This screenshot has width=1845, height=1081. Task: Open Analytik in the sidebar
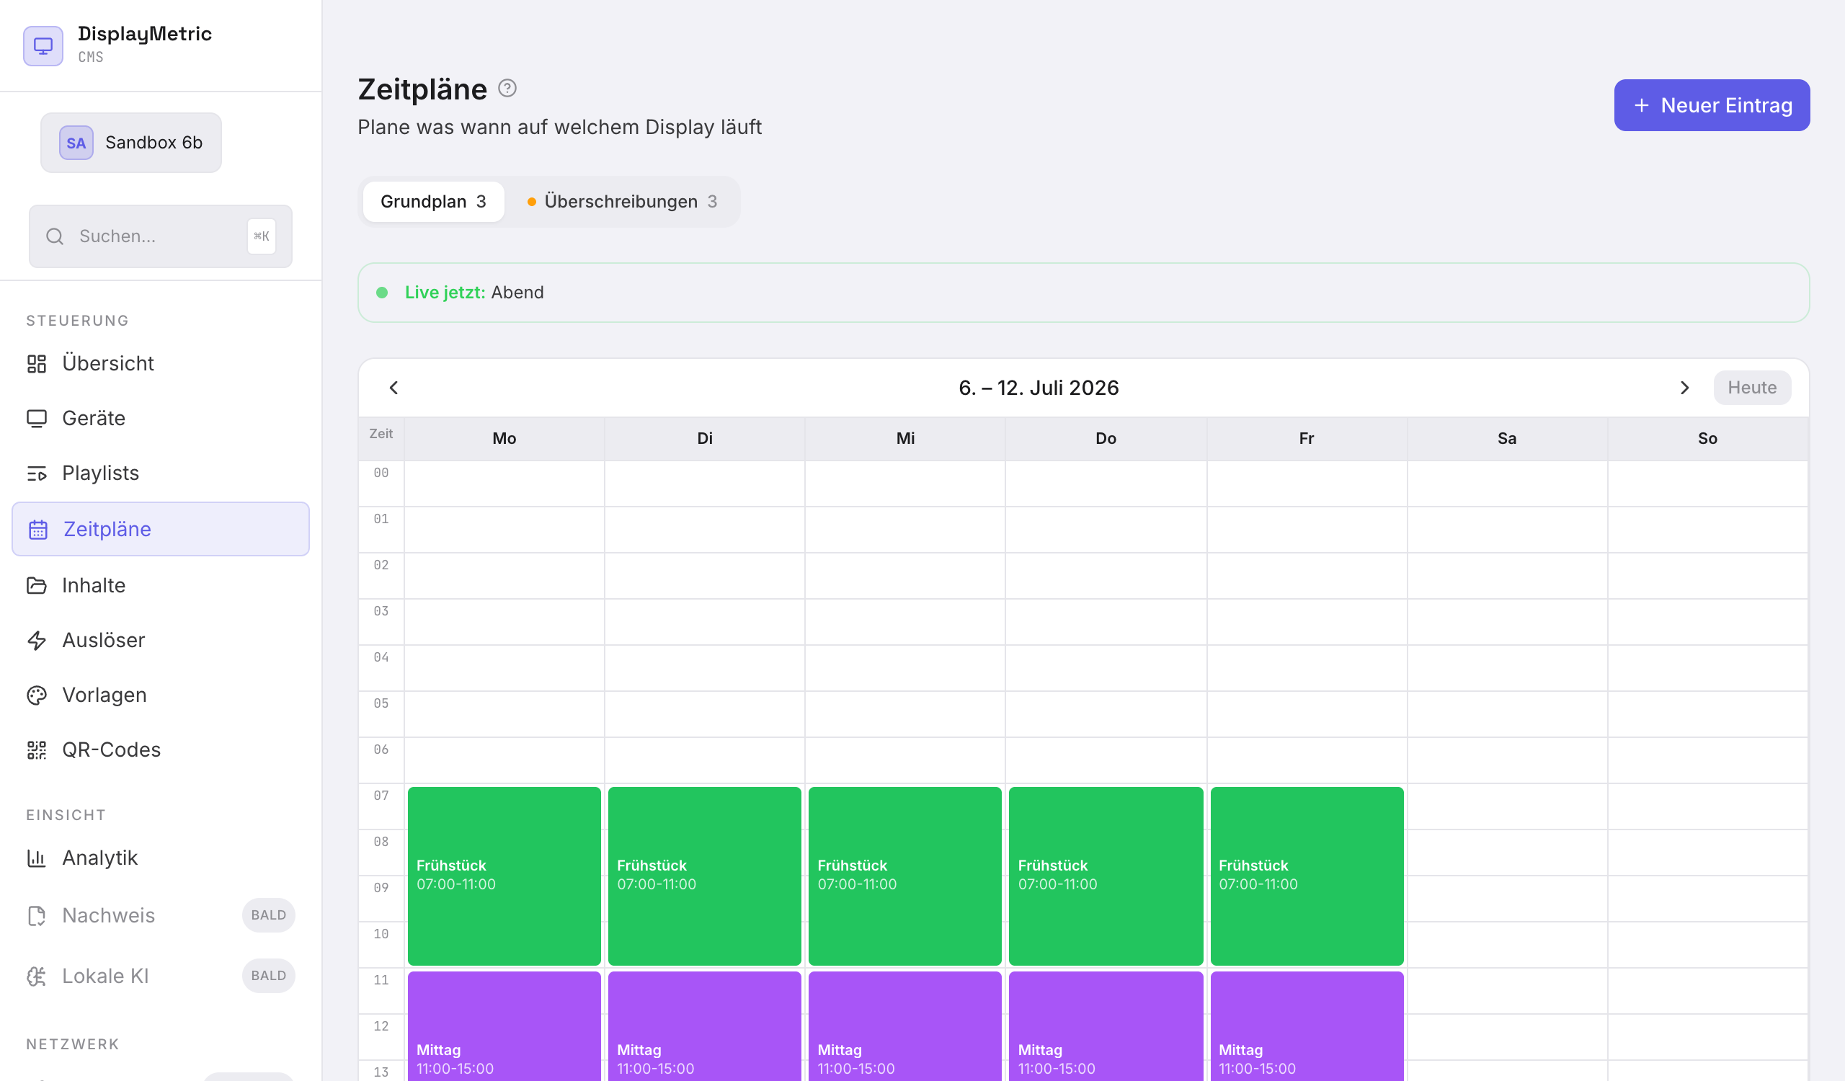(161, 858)
